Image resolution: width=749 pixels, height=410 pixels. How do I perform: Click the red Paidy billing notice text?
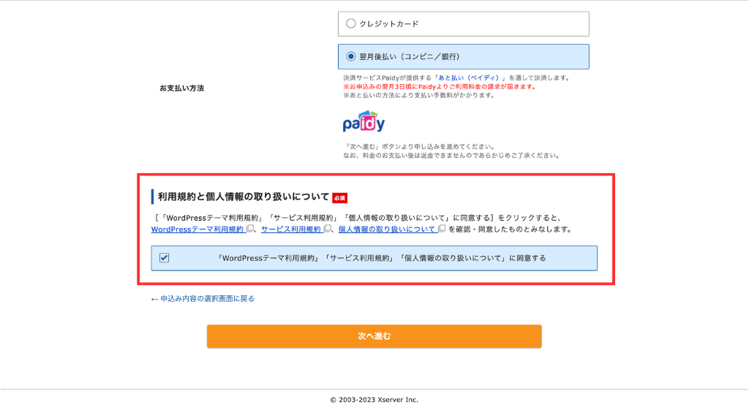440,87
